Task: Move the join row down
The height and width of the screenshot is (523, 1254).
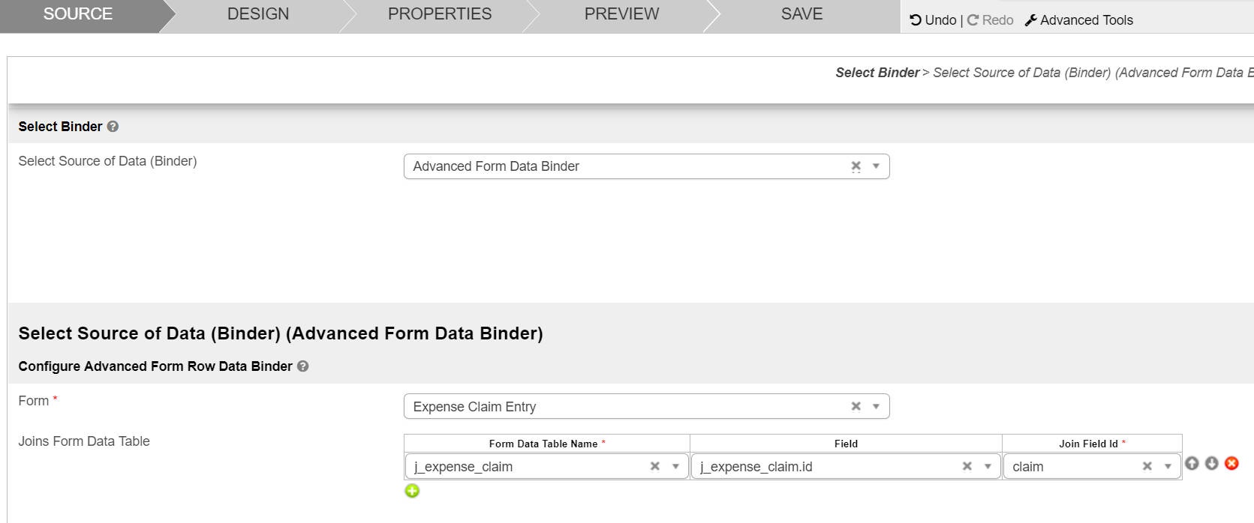Action: click(x=1211, y=464)
